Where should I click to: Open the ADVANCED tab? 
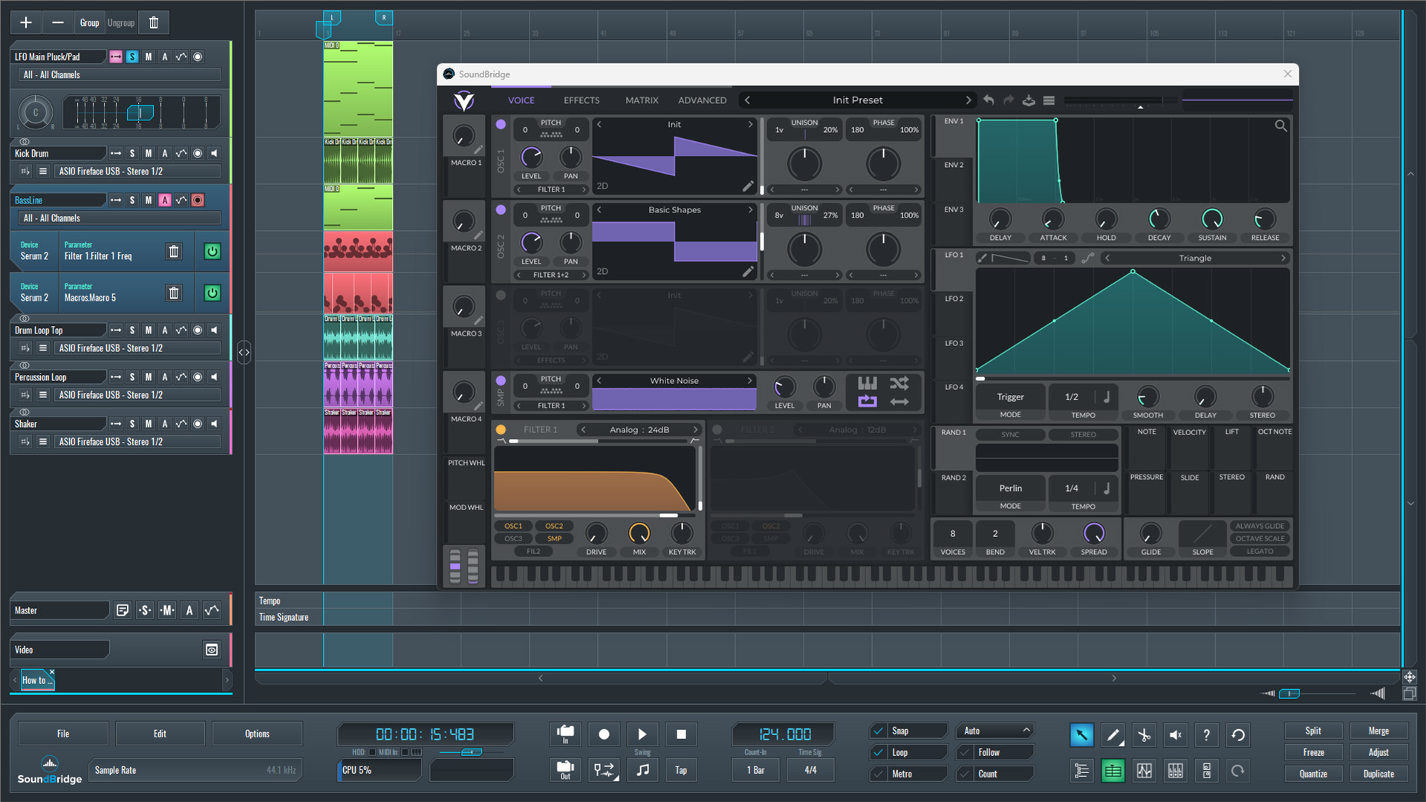702,100
